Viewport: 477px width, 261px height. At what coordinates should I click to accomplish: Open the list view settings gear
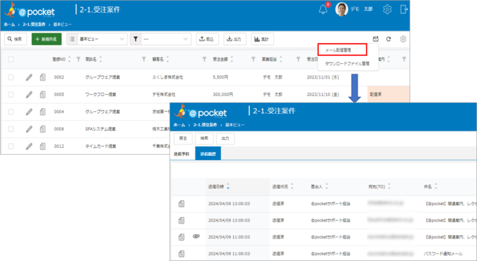tap(403, 39)
